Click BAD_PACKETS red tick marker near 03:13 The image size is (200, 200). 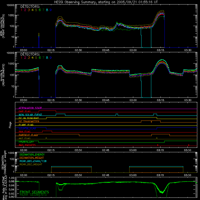click(158, 145)
